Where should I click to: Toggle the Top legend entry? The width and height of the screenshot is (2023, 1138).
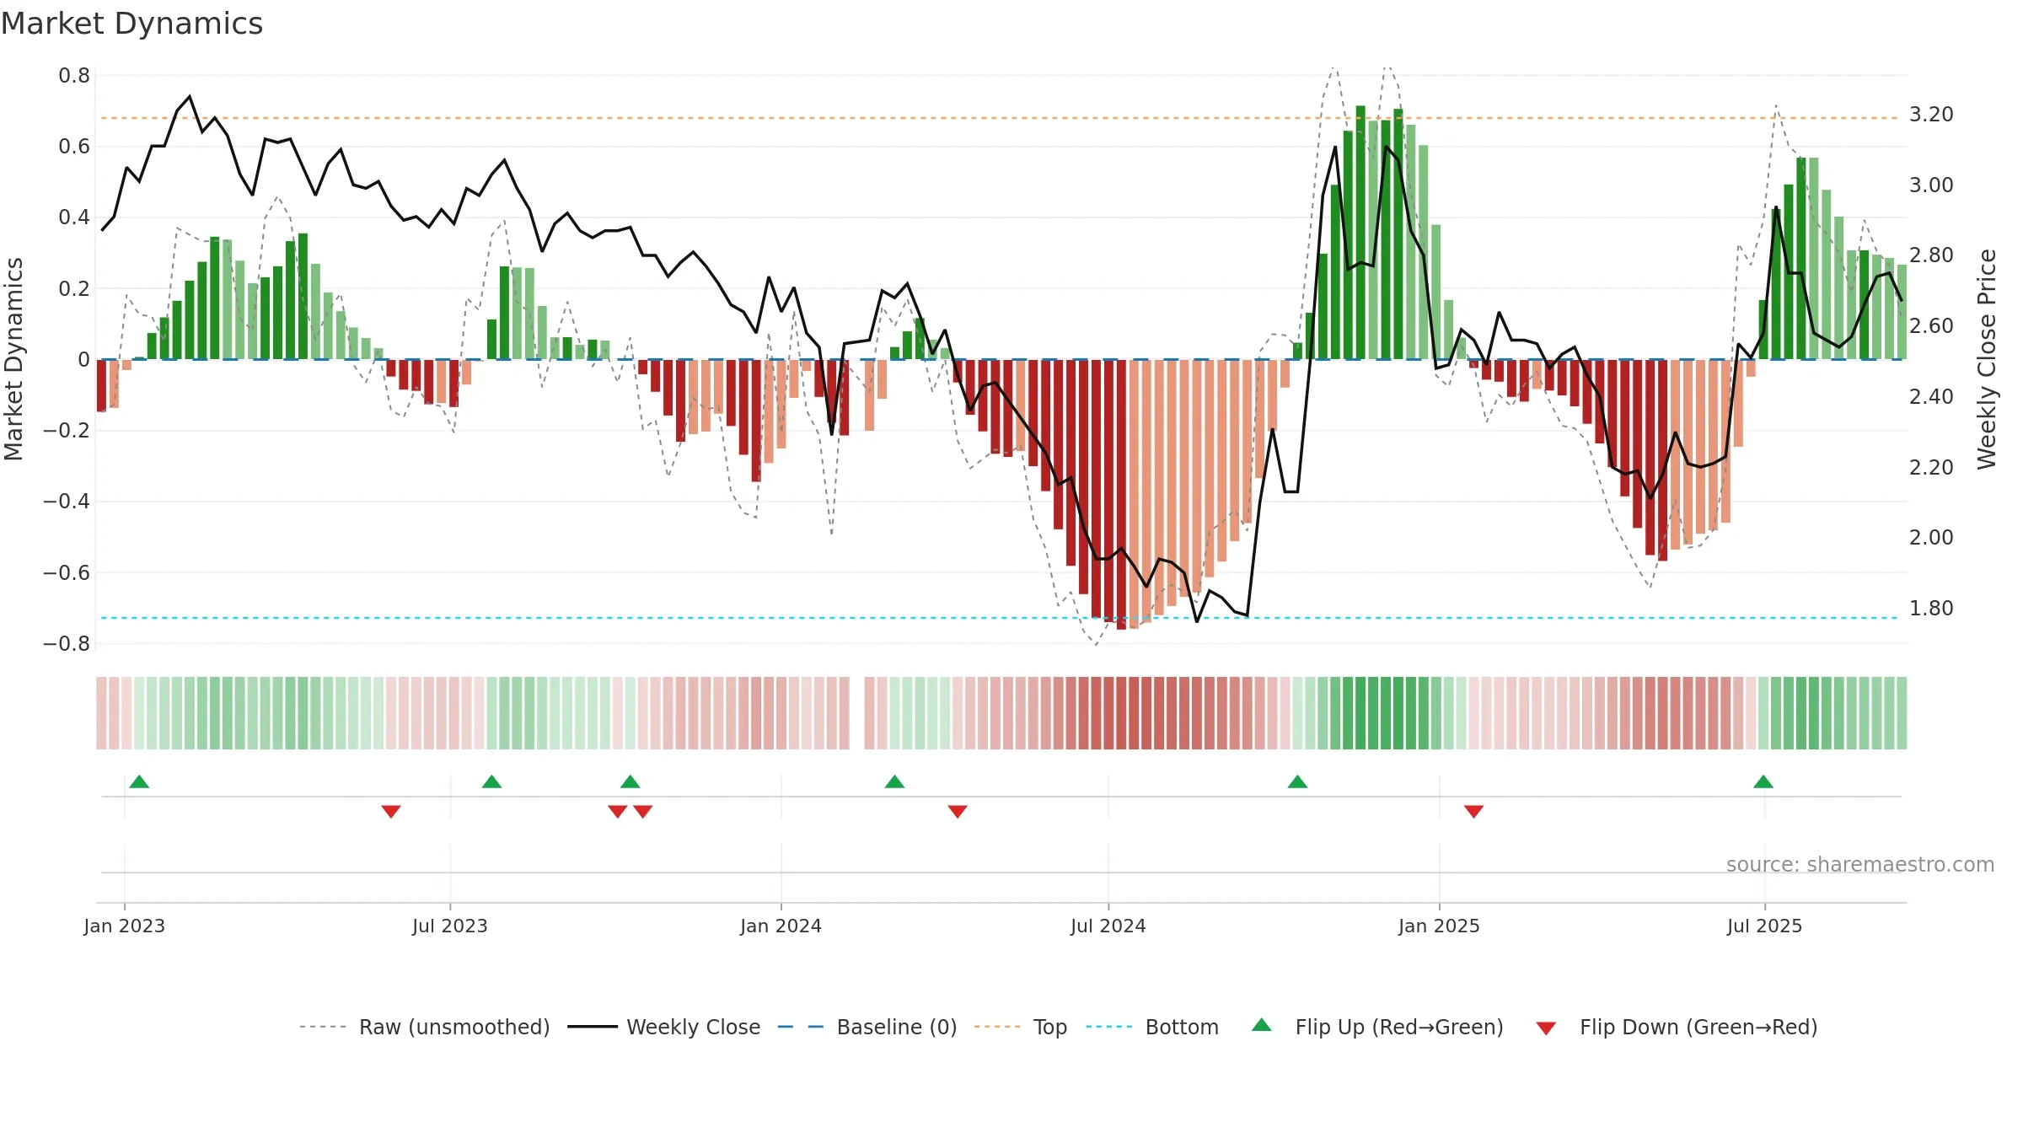click(1021, 1027)
